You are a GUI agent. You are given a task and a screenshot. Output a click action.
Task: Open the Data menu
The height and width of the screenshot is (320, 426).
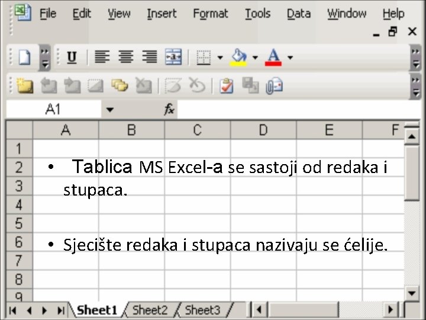299,14
